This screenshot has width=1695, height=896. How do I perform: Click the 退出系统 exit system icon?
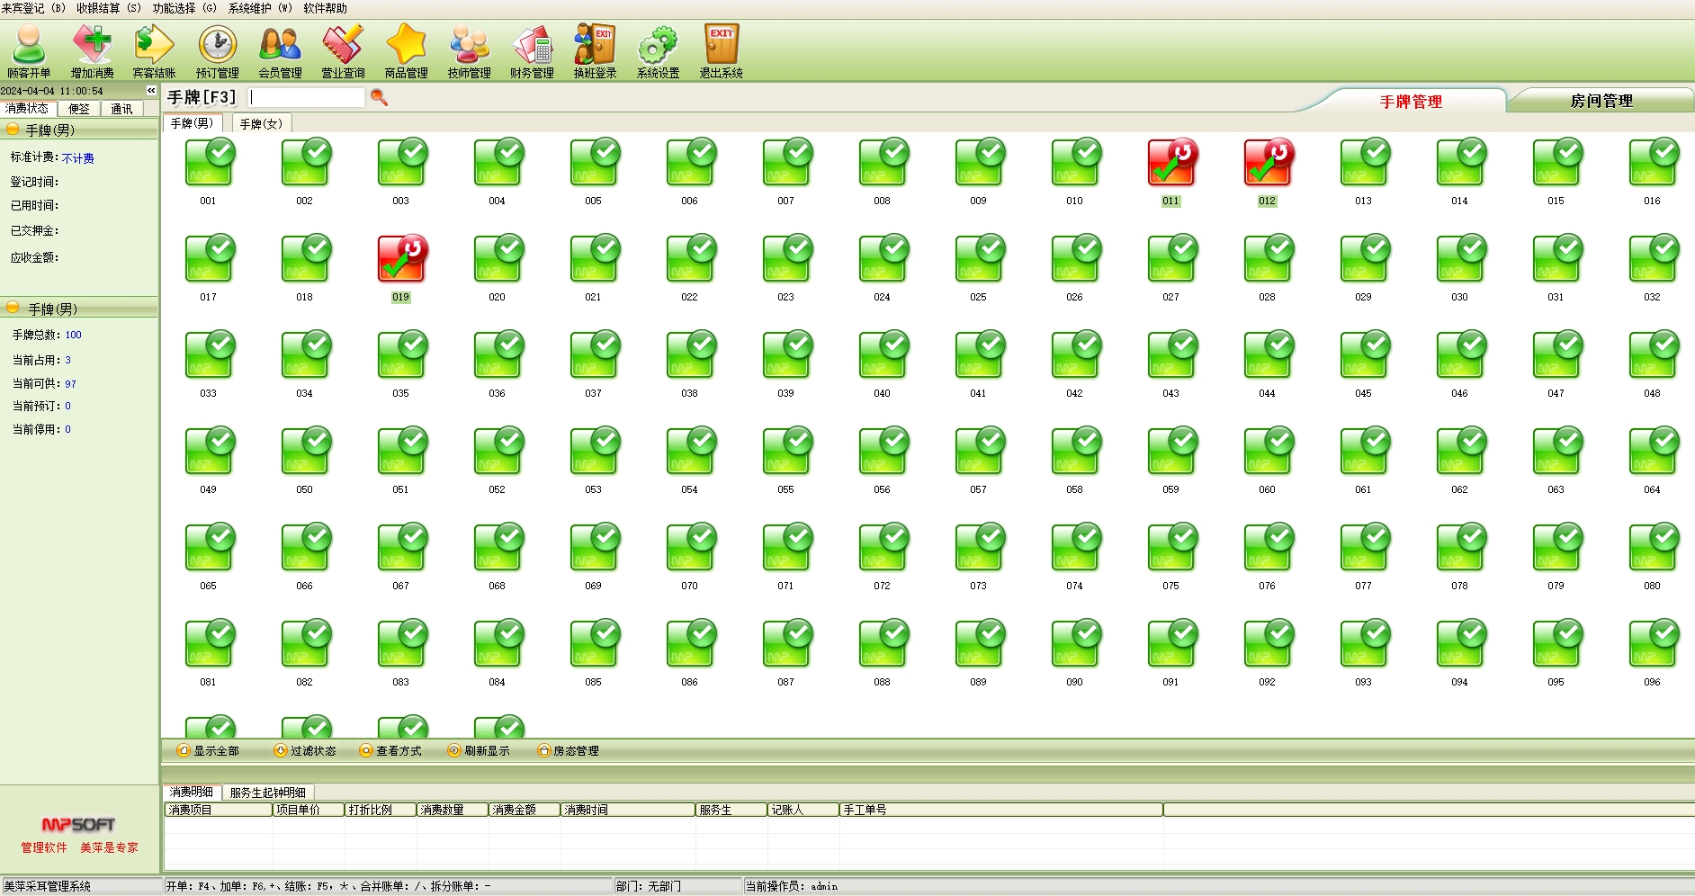(x=721, y=52)
